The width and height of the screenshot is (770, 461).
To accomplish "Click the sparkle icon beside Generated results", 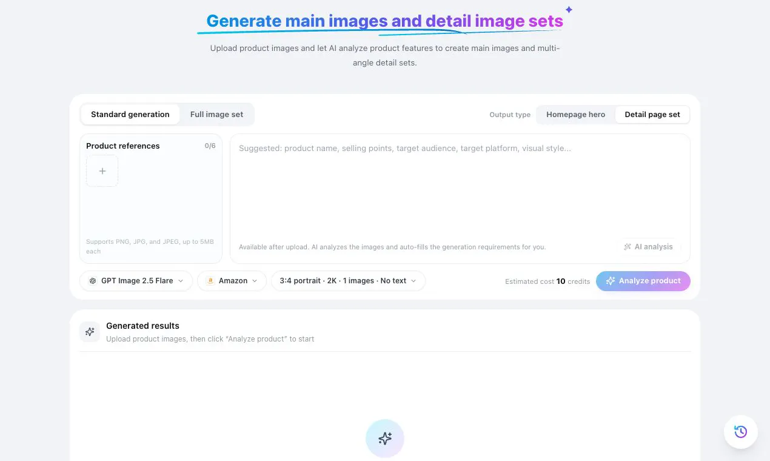I will coord(90,332).
